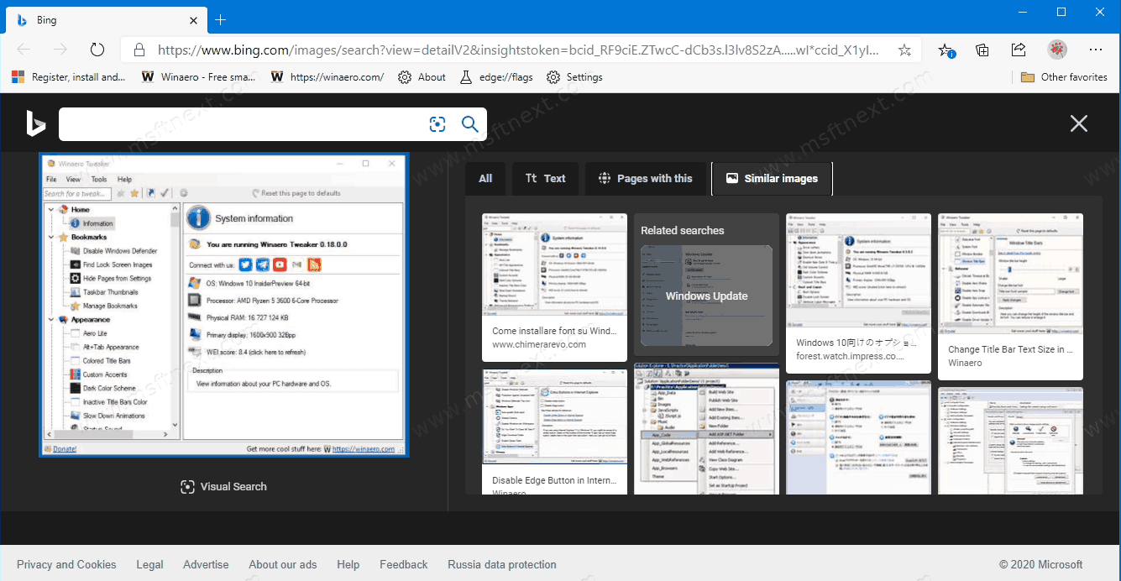This screenshot has width=1121, height=581.
Task: Open the ASP.NET folder context menu thumbnail
Action: (x=706, y=429)
